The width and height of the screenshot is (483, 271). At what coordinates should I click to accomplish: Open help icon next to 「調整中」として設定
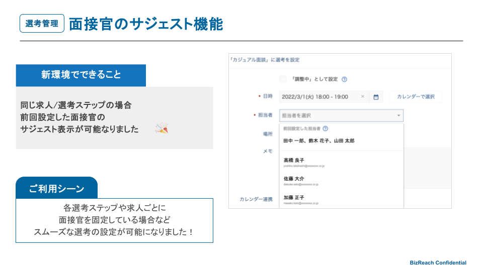click(x=344, y=79)
